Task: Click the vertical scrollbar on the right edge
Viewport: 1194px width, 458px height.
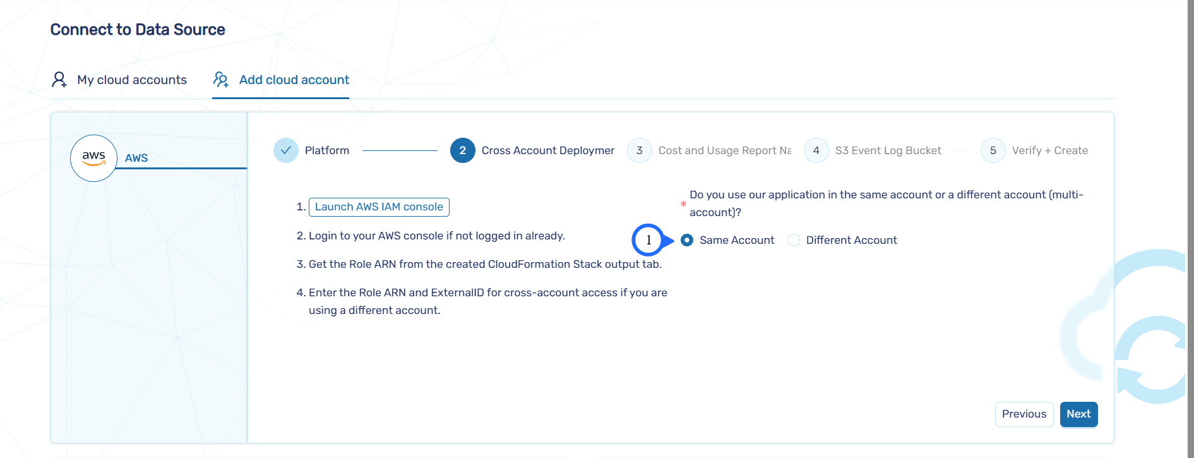Action: click(1190, 229)
